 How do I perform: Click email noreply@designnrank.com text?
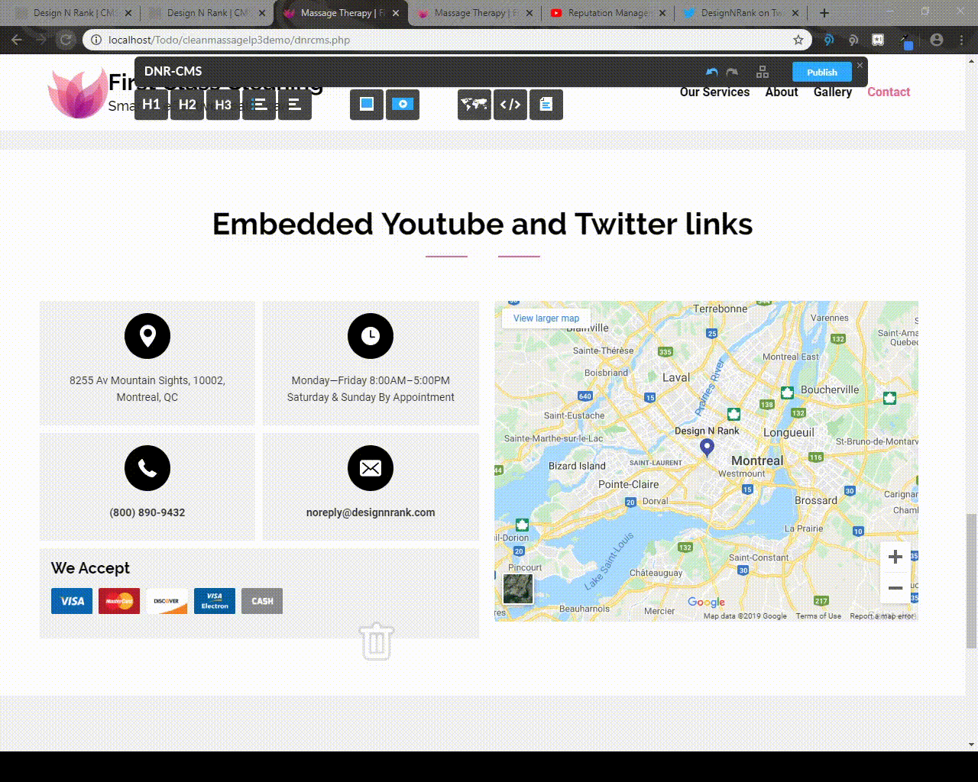pyautogui.click(x=371, y=512)
